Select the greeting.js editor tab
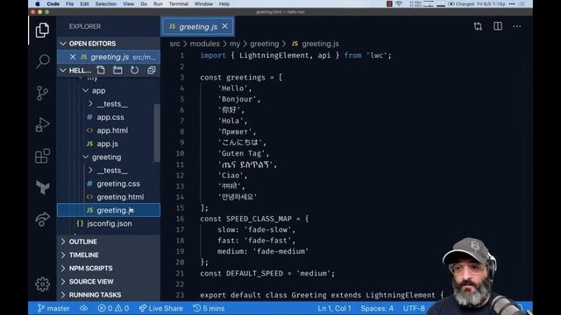 pos(198,26)
